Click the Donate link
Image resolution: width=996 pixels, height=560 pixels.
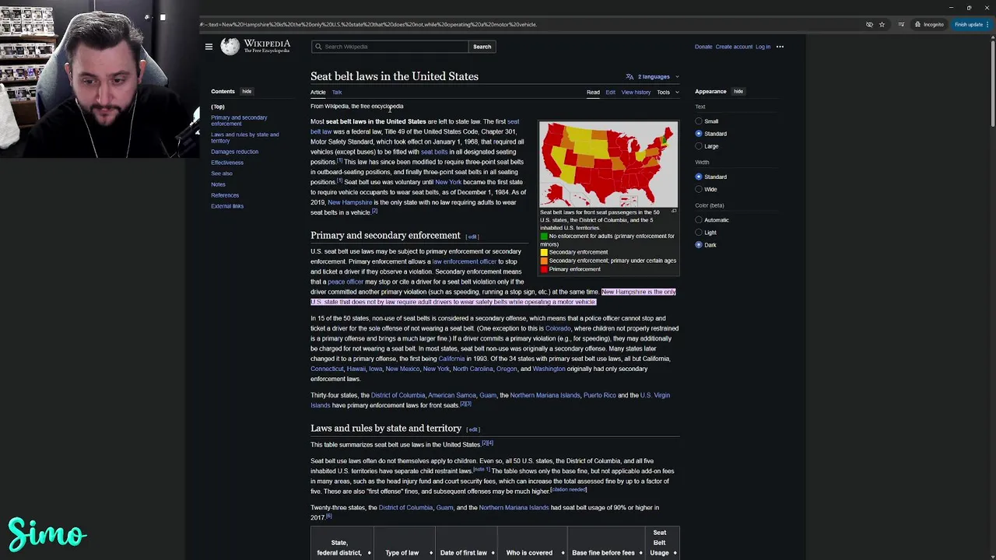coord(703,47)
